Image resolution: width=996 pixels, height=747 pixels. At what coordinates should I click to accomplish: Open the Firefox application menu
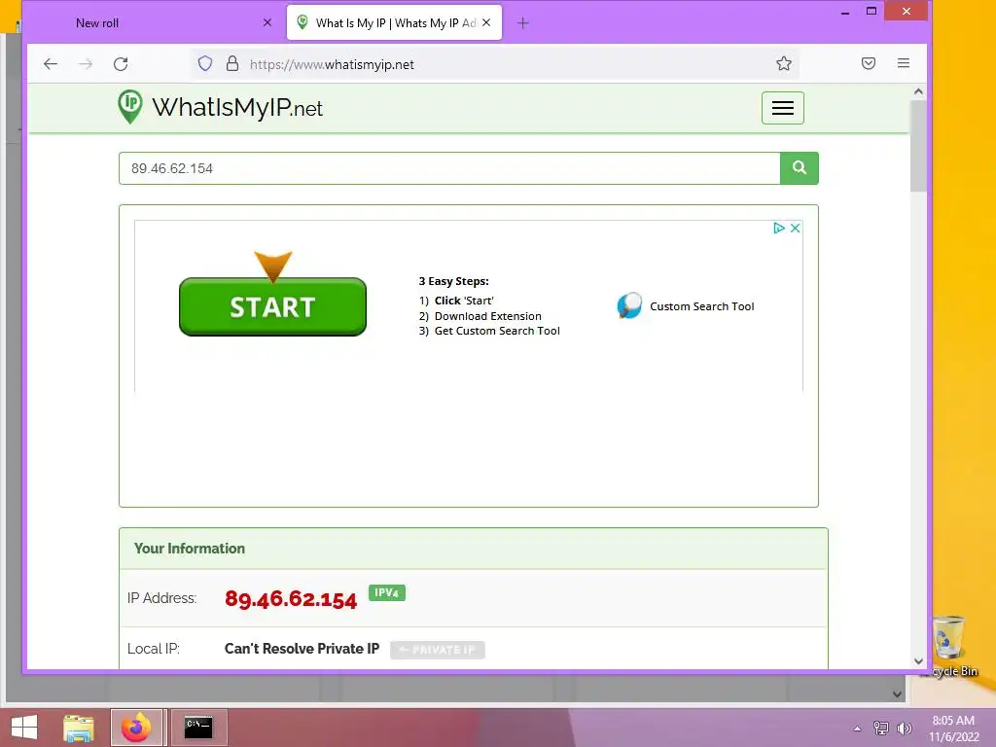(x=904, y=63)
